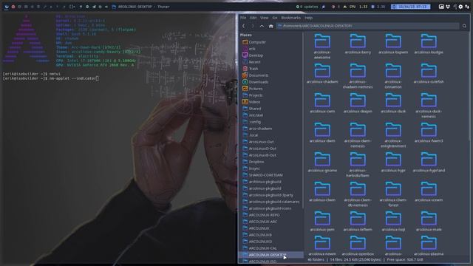Select arcolinux-cwm folder icon
The image size is (473, 266).
point(322,100)
